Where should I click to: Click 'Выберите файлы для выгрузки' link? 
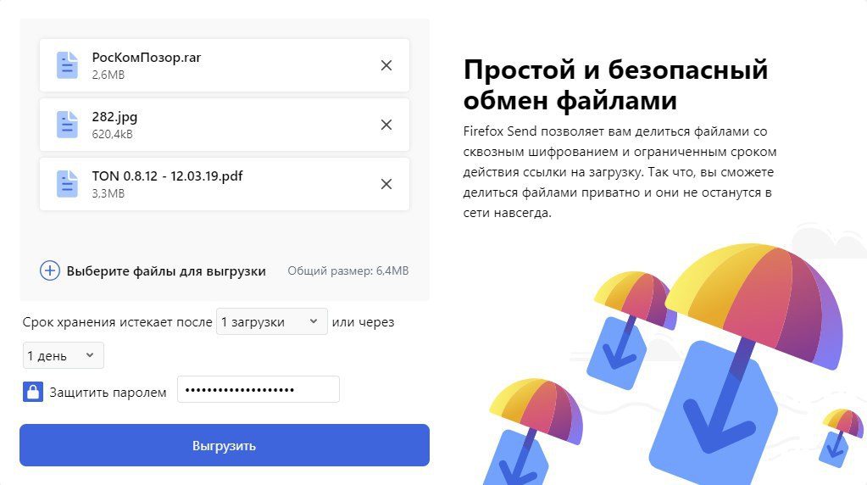click(x=166, y=271)
